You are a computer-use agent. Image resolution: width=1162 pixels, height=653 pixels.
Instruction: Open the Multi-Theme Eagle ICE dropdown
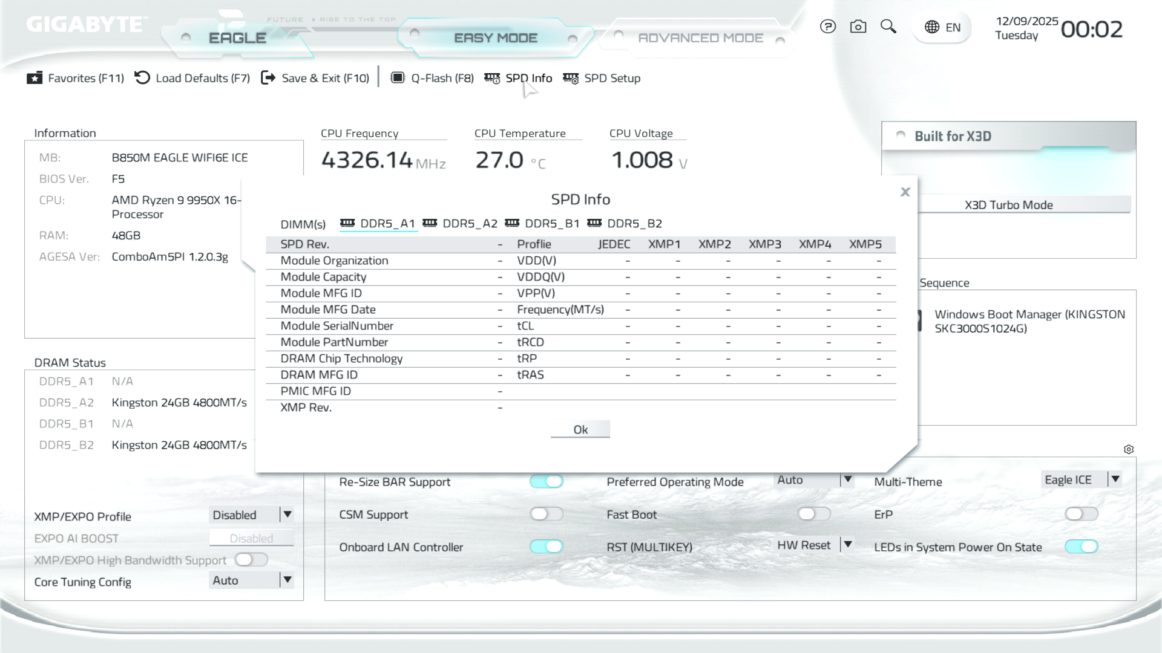(1115, 479)
